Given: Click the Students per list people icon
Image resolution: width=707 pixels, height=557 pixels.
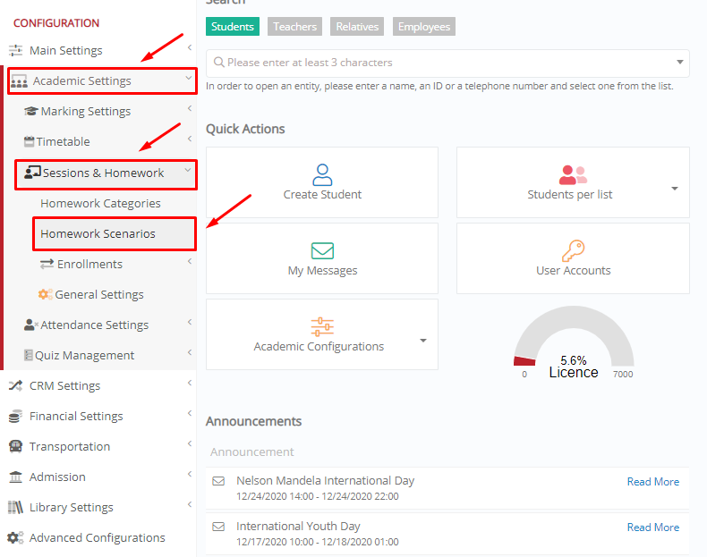Looking at the screenshot, I should 573,175.
